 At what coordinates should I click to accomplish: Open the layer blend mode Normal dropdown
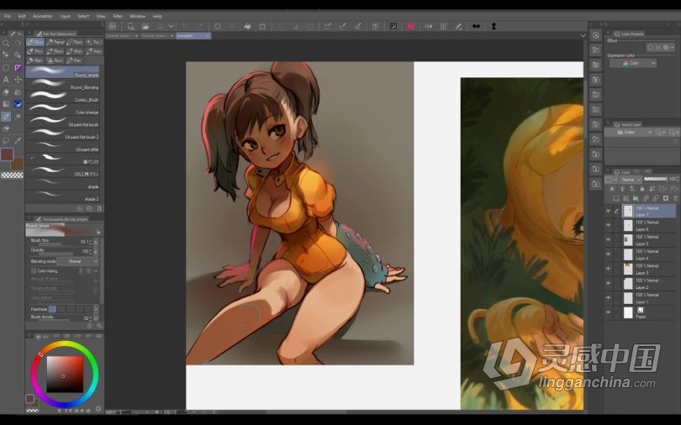click(631, 179)
